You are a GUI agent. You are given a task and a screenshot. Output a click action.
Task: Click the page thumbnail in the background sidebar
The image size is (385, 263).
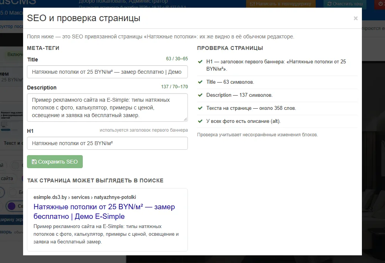coord(12,121)
